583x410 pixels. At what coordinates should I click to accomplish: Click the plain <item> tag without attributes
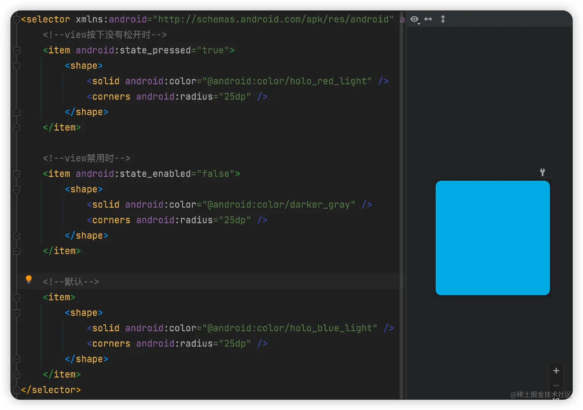click(59, 297)
